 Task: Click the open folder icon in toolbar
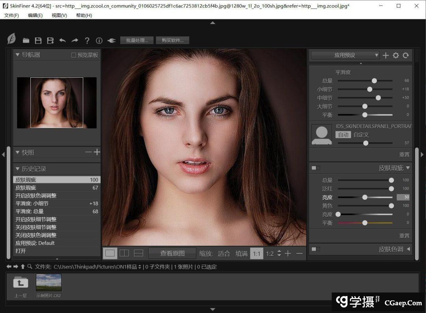tap(26, 40)
